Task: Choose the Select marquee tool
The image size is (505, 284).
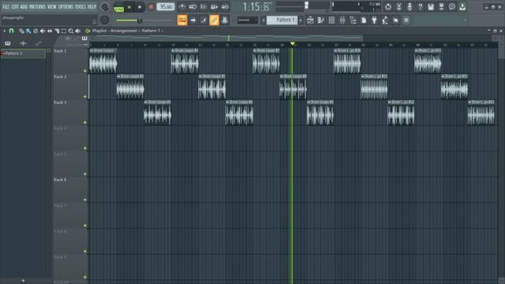Action: 64,31
